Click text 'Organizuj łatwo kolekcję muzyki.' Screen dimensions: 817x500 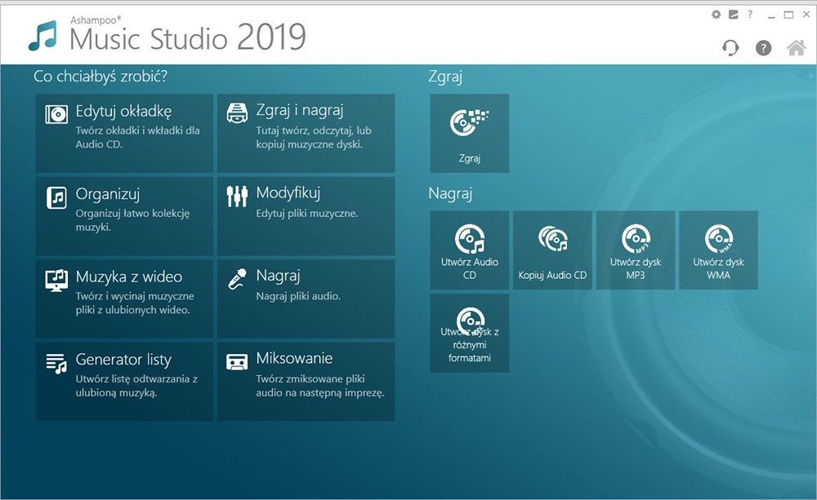click(x=133, y=220)
